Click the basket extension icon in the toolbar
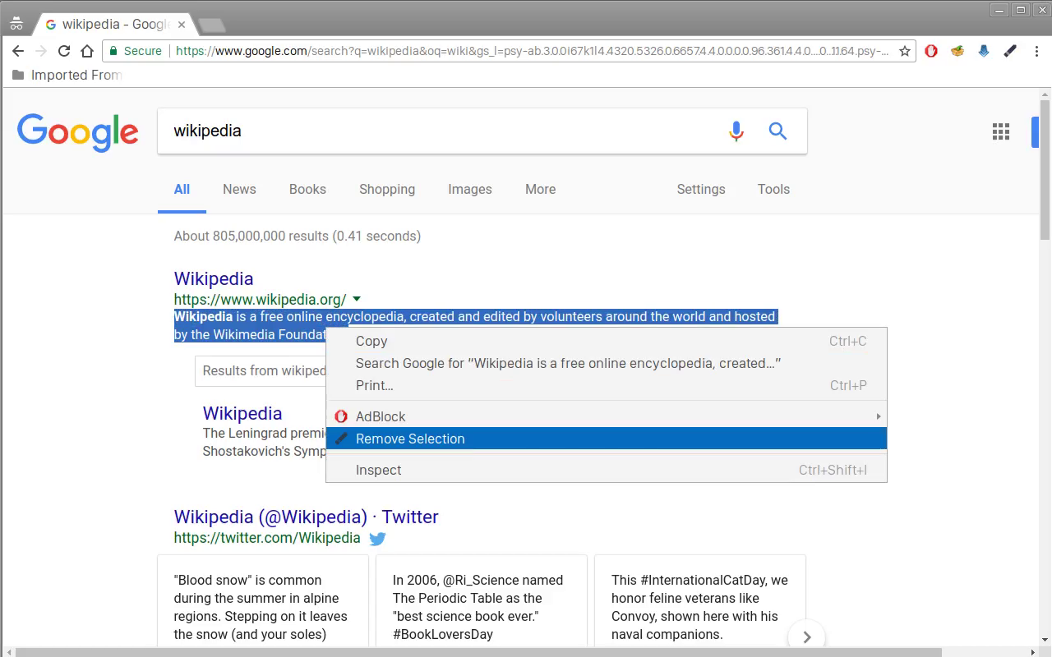 click(957, 51)
